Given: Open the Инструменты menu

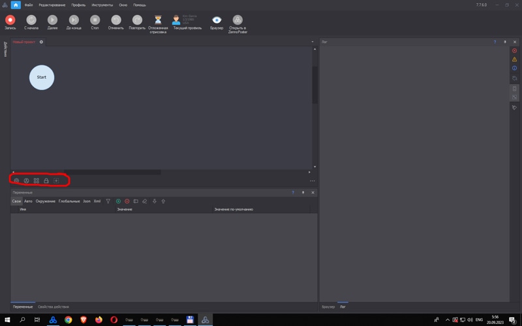Looking at the screenshot, I should coord(102,5).
